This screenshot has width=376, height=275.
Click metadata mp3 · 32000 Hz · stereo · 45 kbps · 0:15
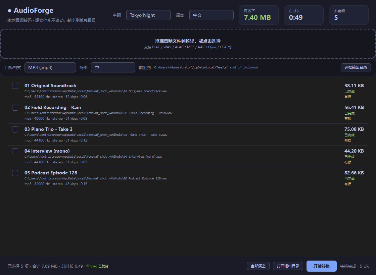pos(56,184)
